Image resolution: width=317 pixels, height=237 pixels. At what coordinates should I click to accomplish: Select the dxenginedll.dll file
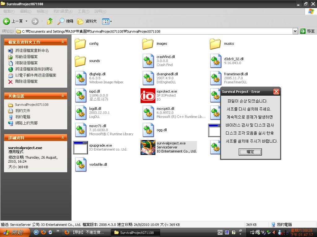pos(160,78)
